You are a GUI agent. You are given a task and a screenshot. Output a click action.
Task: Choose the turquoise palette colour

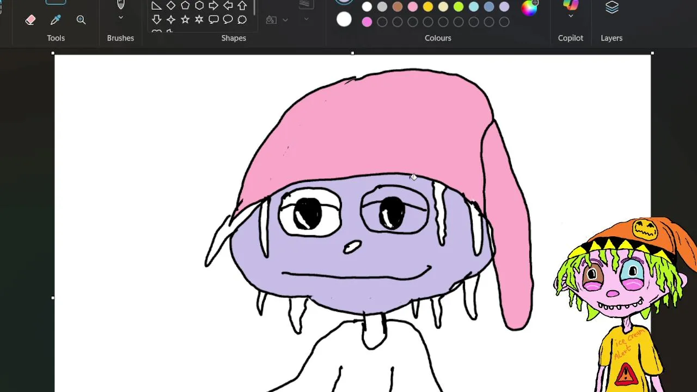[x=474, y=7]
